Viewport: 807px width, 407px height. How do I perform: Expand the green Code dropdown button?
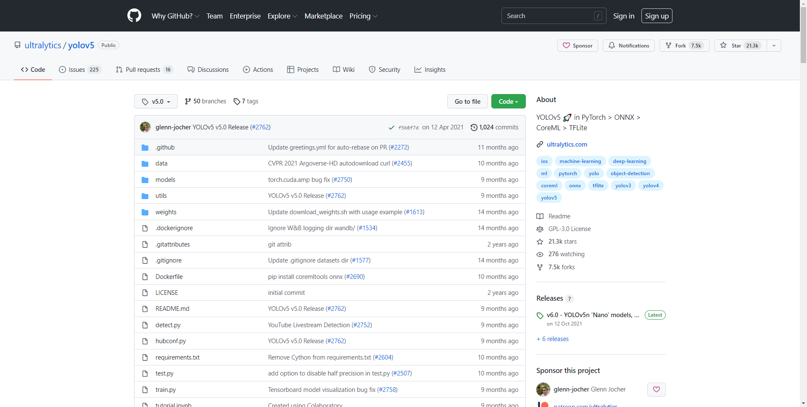click(508, 101)
